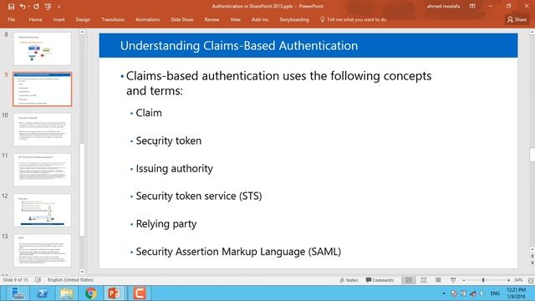Viewport: 535px width, 301px height.
Task: Go to next slide via double-arrow button
Action: coord(532,263)
